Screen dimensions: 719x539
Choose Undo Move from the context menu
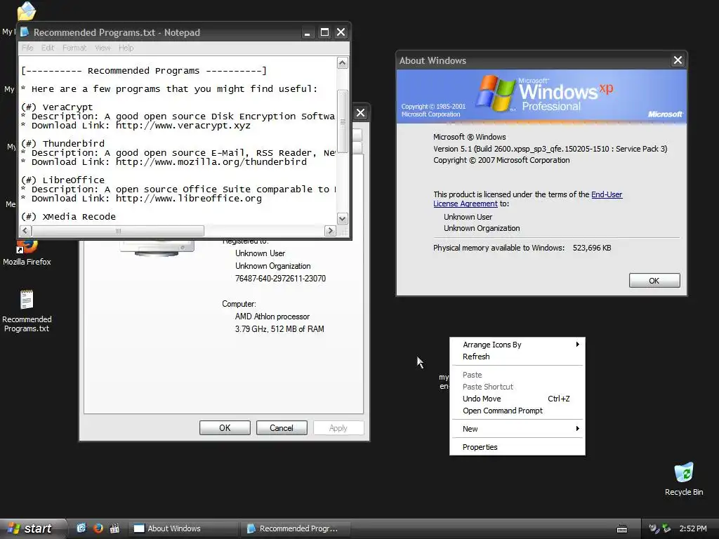tap(517, 399)
